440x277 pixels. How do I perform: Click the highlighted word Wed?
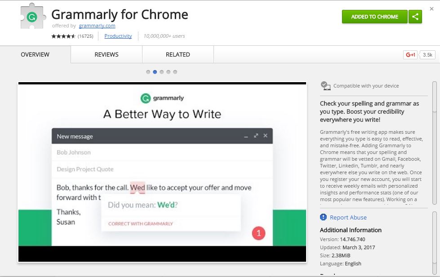point(138,188)
